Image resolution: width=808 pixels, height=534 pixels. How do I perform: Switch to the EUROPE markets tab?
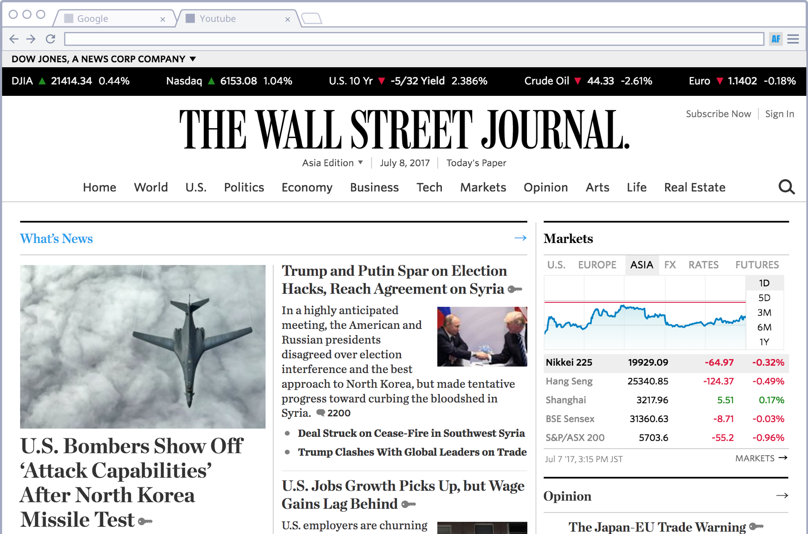(x=597, y=265)
